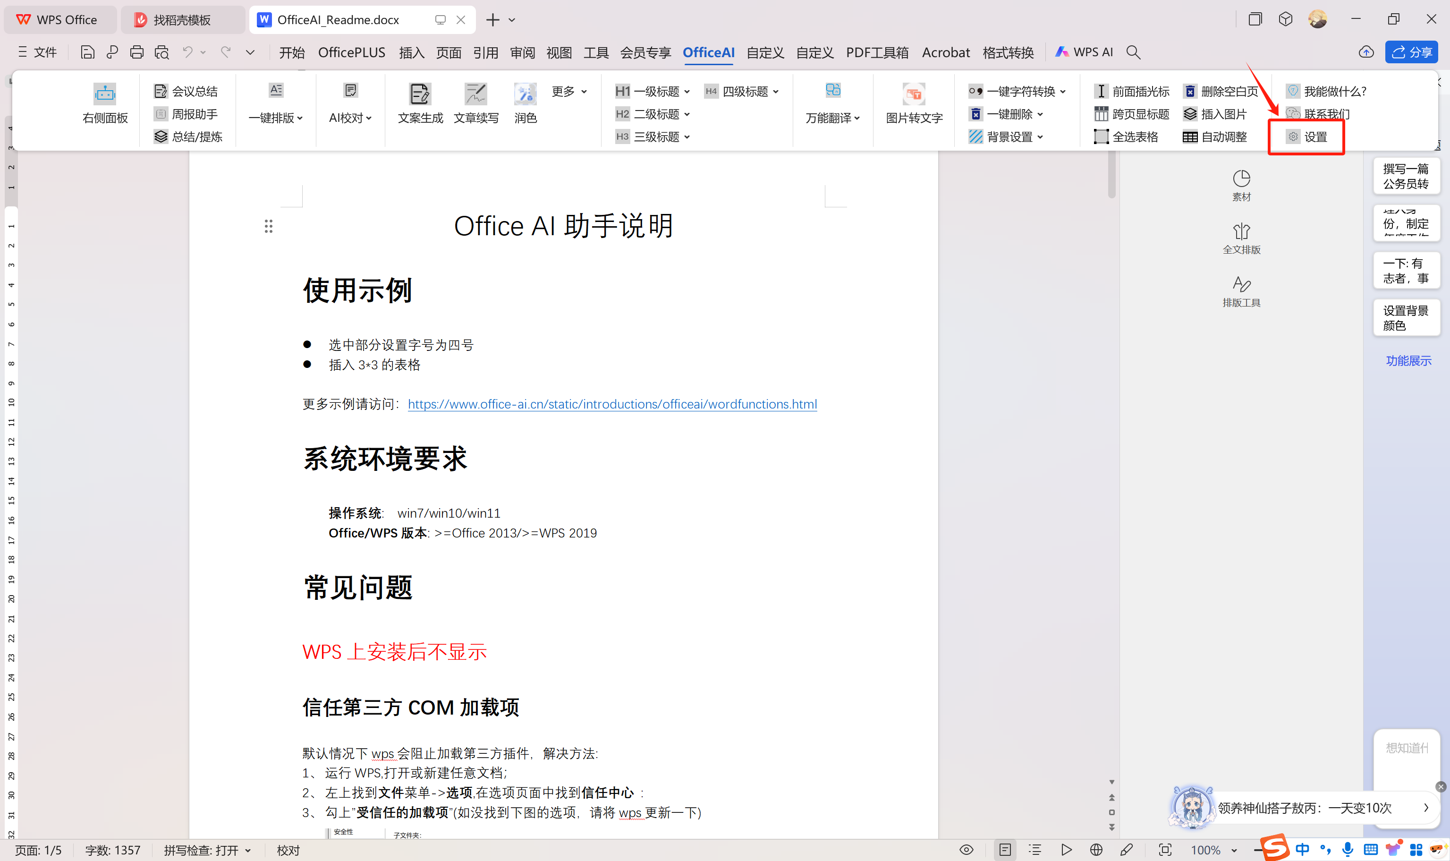Click the 校对 proofread status bar button
This screenshot has height=861, width=1450.
point(288,851)
